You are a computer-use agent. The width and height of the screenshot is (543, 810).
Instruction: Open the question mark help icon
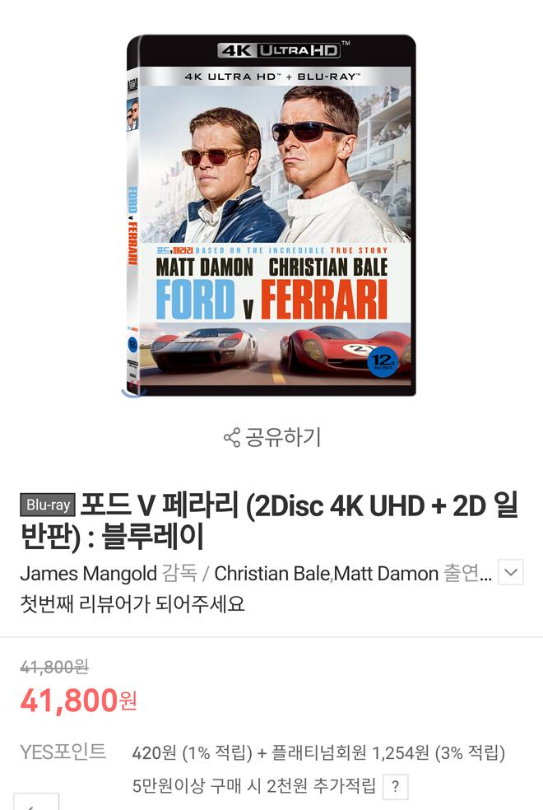pos(396,786)
